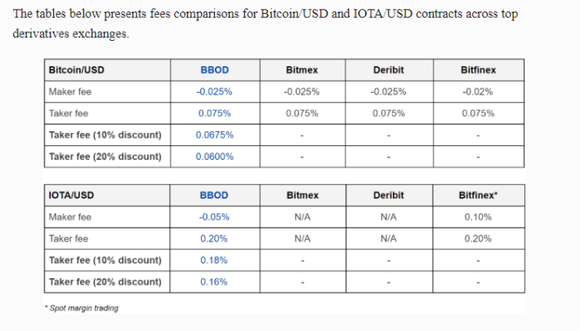
Task: Click BBOD Bitcoin 0.0600% discounted taker fee
Action: pyautogui.click(x=215, y=157)
